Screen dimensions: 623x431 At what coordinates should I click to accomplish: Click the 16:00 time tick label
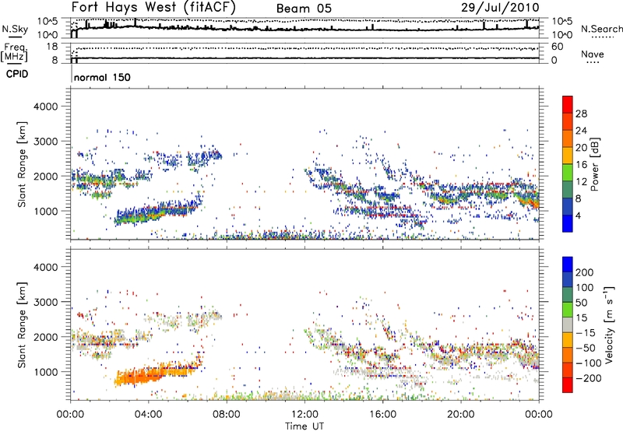(382, 415)
